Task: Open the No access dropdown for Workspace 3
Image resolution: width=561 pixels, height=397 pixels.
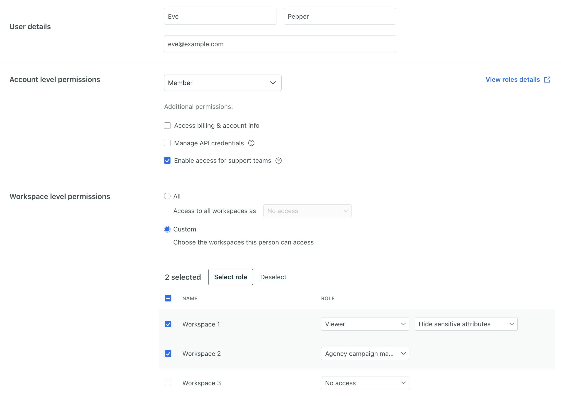Action: (x=365, y=383)
